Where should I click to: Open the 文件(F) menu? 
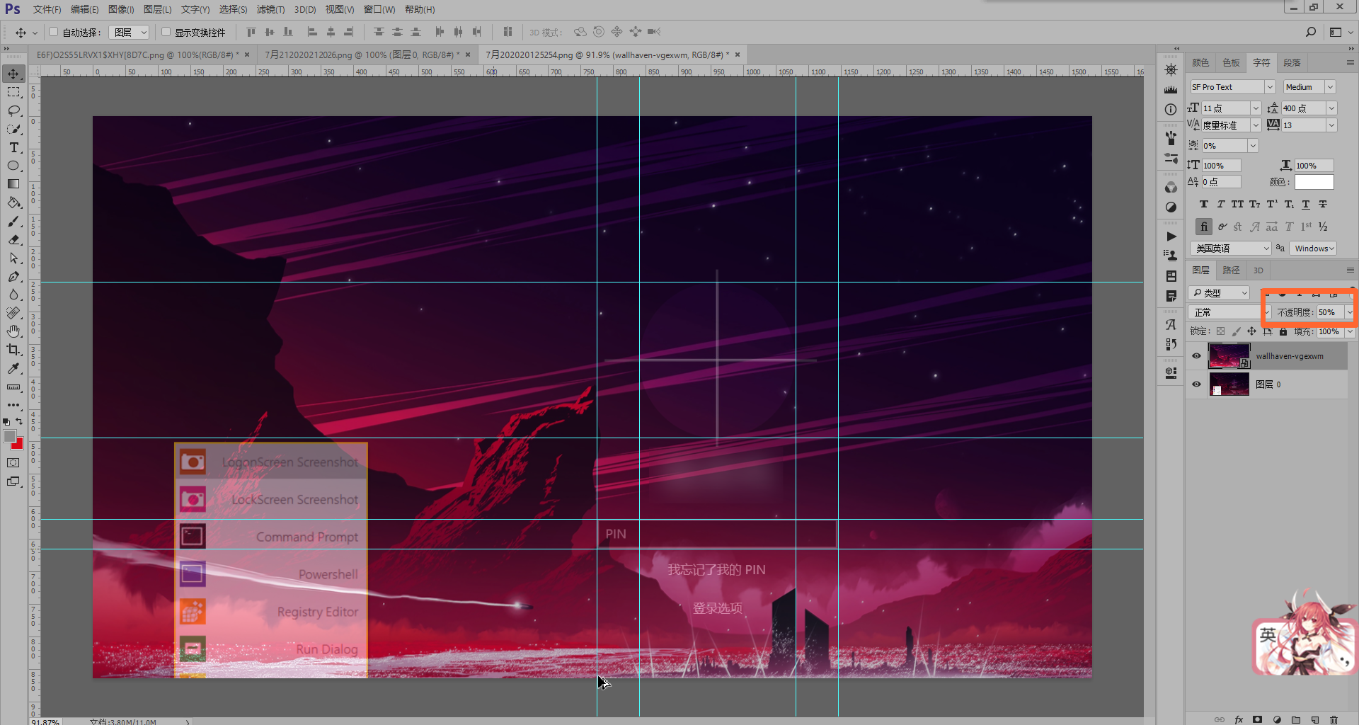pyautogui.click(x=47, y=9)
